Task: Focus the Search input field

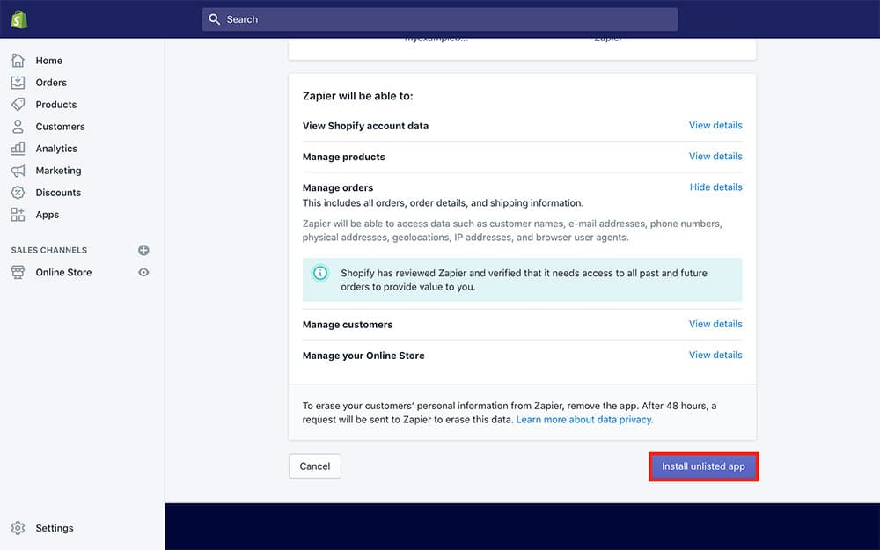Action: click(x=440, y=19)
